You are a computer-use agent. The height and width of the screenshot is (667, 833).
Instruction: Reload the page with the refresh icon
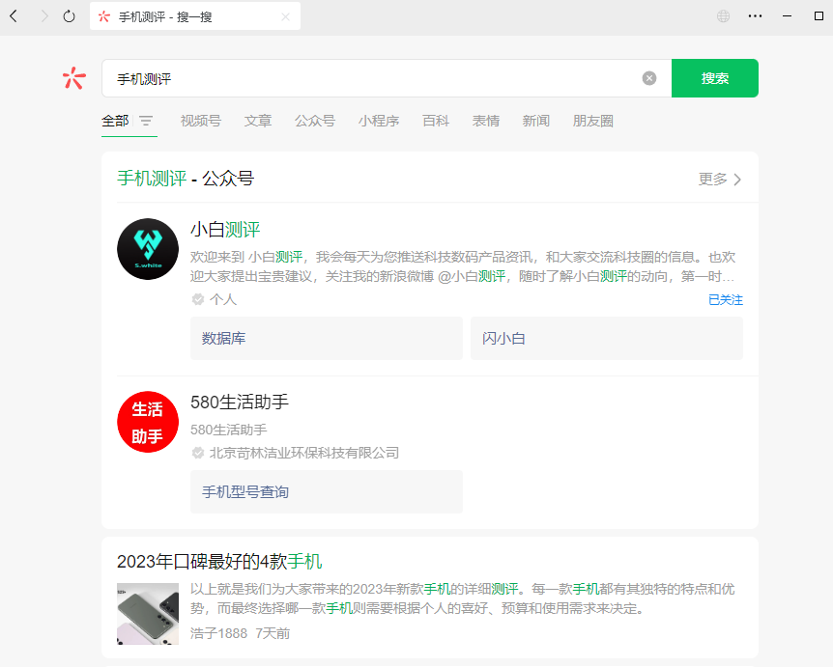(69, 16)
